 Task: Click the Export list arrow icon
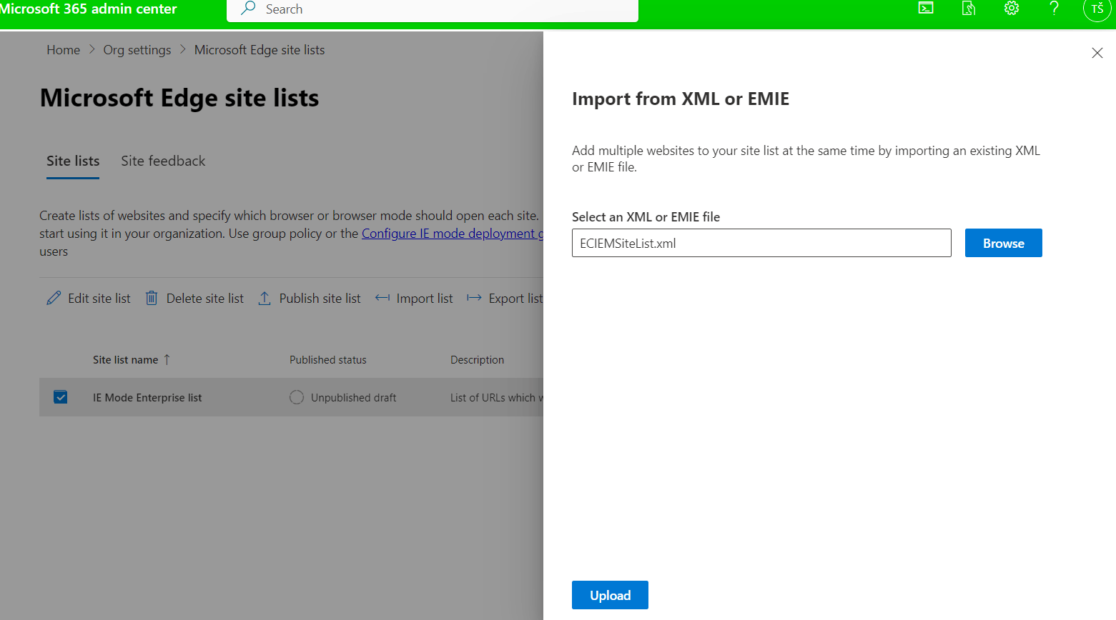click(474, 299)
